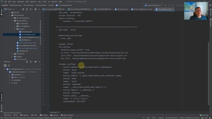Collapse the 02-prometheus folder
This screenshot has height=119, width=212.
12,21
